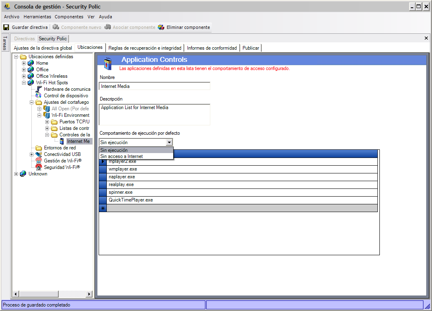Select the realplay.exe row
Viewport: 432px width, 311px height.
pyautogui.click(x=121, y=184)
